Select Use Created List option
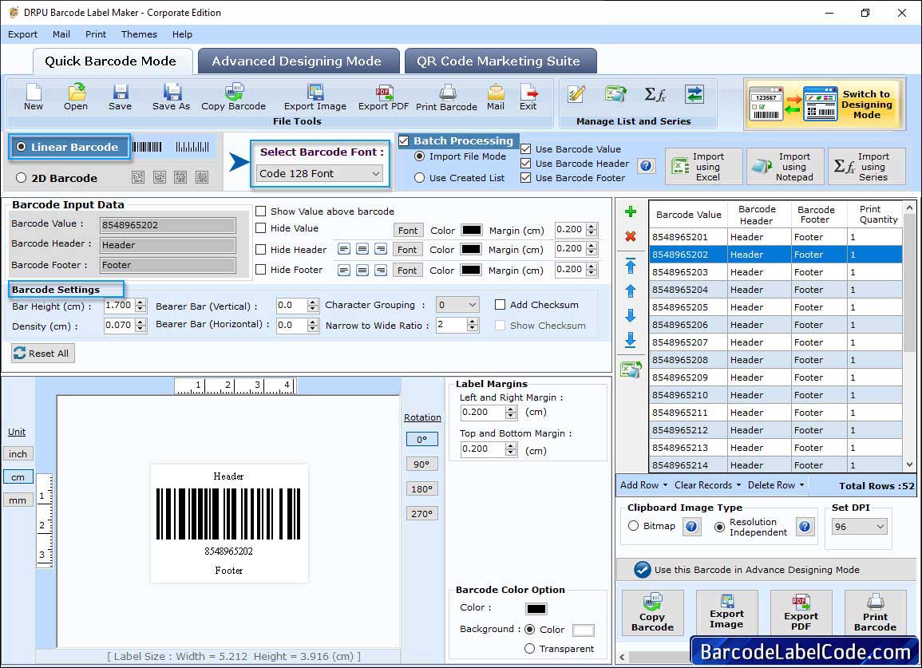Image resolution: width=922 pixels, height=668 pixels. click(x=419, y=178)
